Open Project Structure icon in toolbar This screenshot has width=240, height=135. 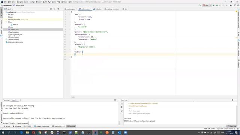[231, 5]
